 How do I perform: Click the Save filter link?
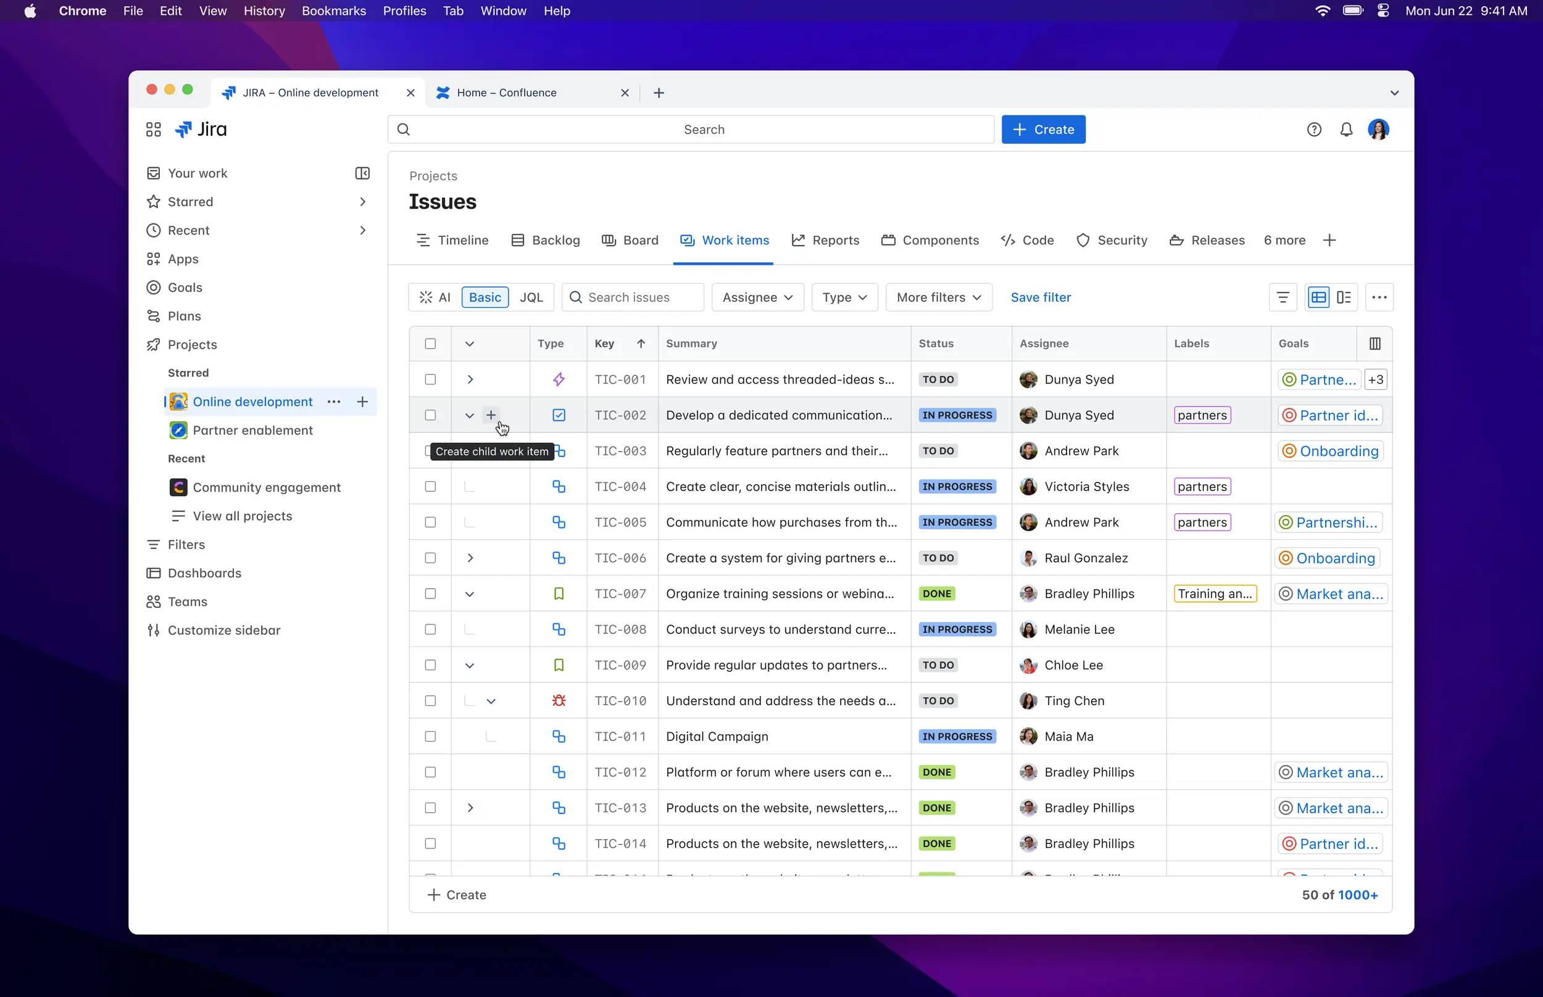(x=1040, y=297)
